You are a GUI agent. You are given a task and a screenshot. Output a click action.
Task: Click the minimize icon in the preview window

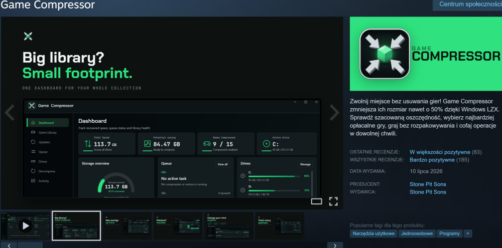pyautogui.click(x=295, y=102)
